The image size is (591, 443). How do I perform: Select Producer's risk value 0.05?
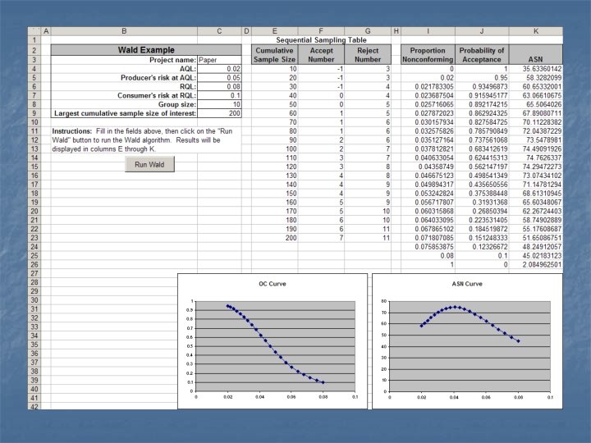tap(219, 78)
